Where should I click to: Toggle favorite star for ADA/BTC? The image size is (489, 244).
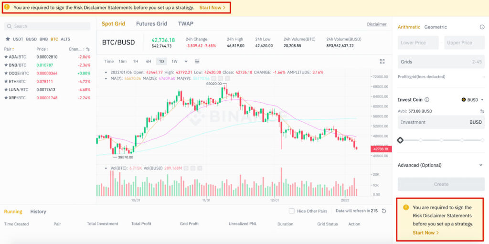coord(6,57)
